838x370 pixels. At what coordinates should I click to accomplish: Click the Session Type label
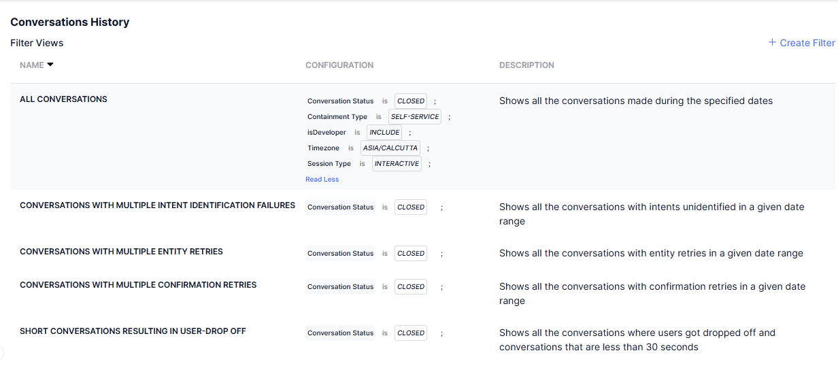pos(329,164)
